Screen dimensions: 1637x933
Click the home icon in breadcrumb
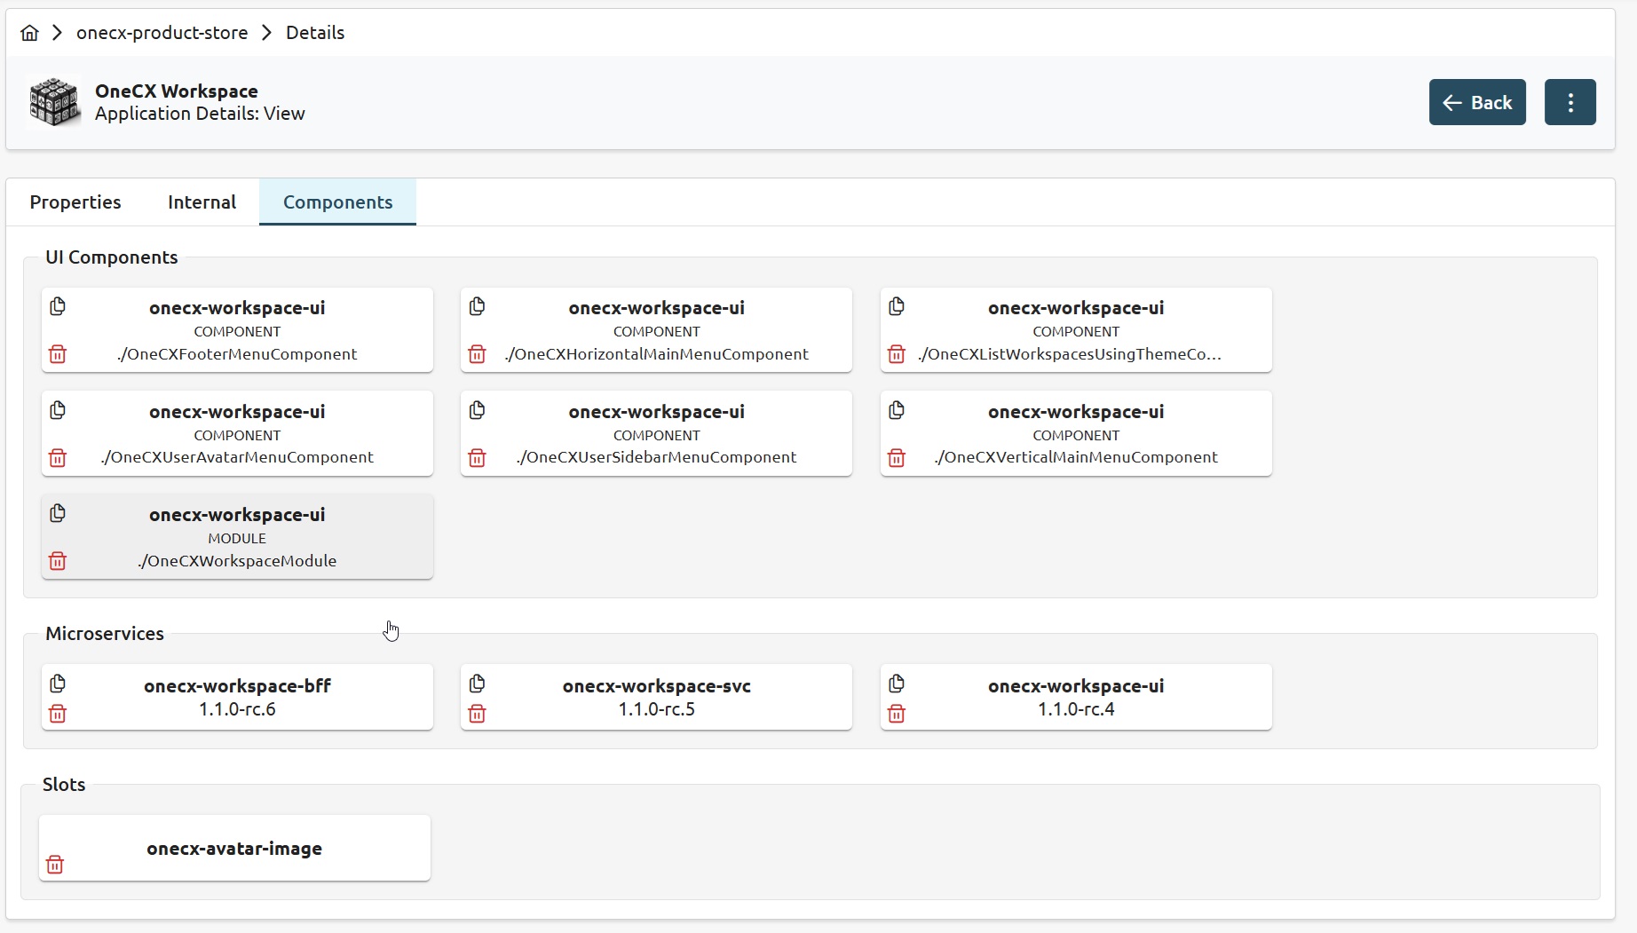point(29,33)
